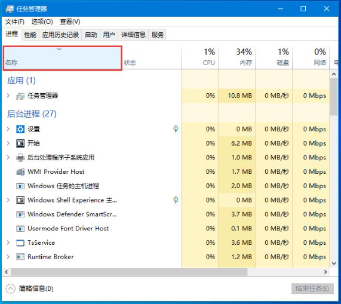
Task: Expand the TsService process entry
Action: pyautogui.click(x=8, y=242)
